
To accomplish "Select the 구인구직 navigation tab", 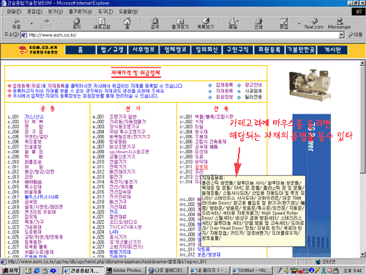I will (x=238, y=50).
